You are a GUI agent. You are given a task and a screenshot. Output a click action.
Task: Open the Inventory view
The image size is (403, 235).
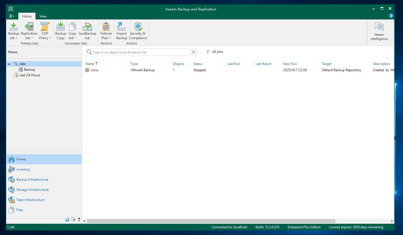(x=44, y=169)
